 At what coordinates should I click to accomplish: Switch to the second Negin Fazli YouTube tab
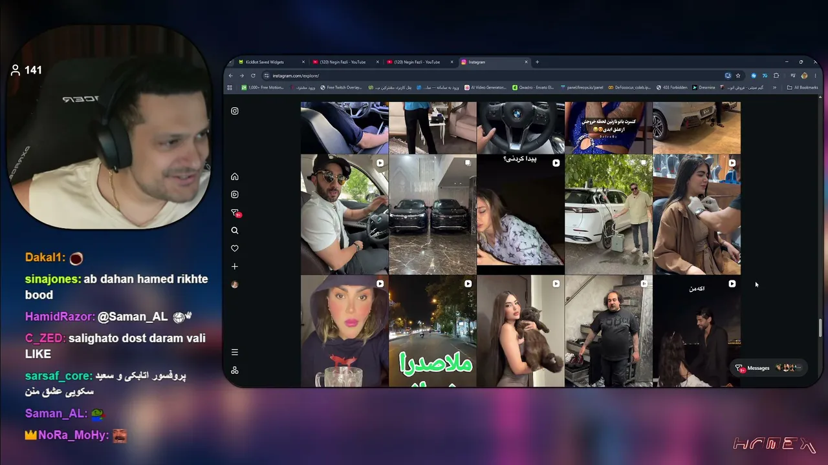420,62
